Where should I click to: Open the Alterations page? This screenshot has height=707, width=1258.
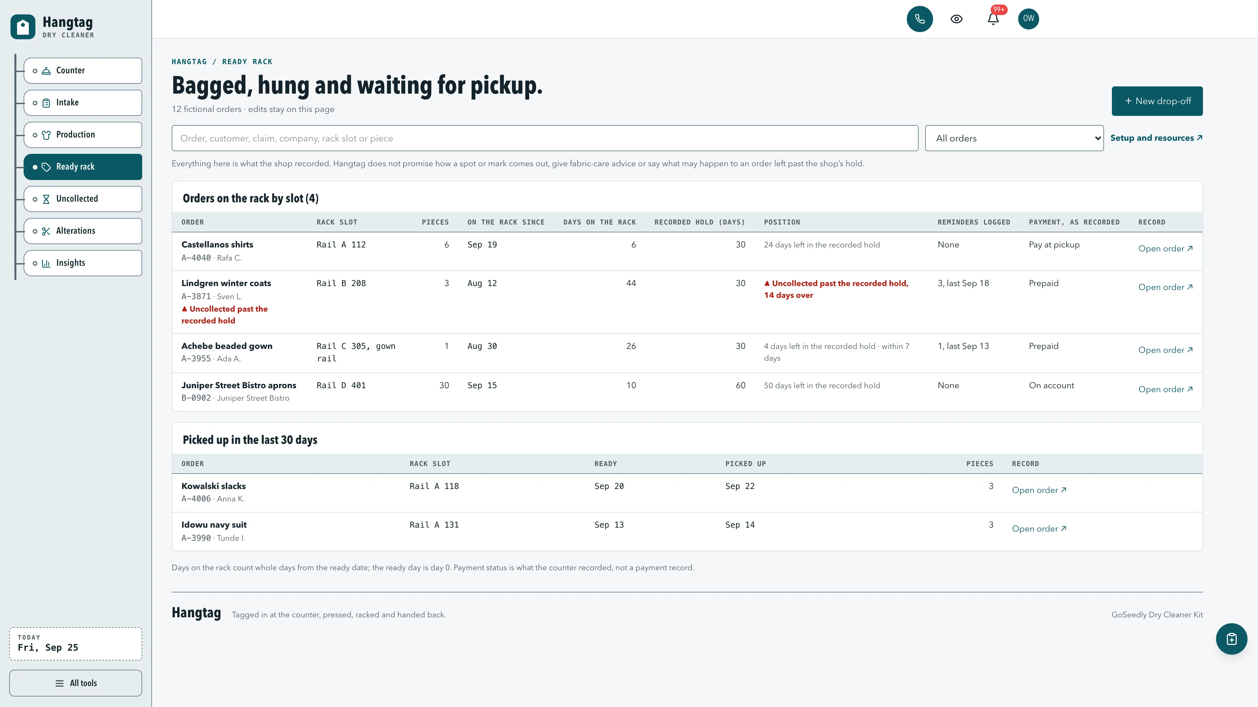(83, 231)
